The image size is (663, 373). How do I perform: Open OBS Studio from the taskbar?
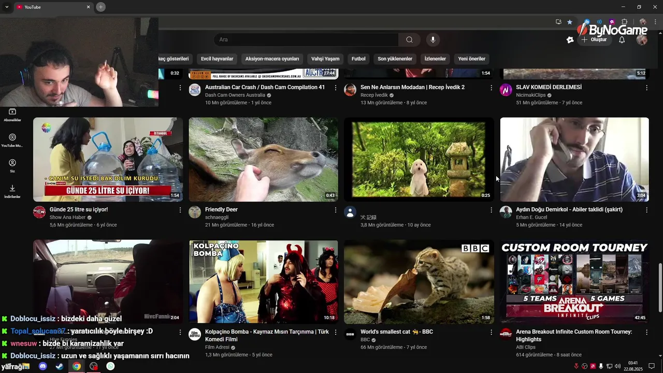coord(94,366)
